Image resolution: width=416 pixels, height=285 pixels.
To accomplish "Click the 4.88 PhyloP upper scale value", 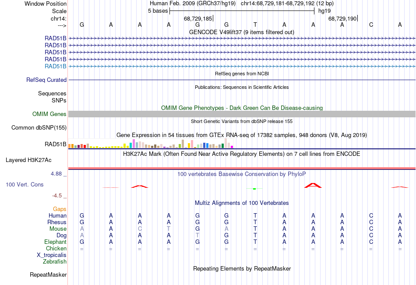I will (x=56, y=174).
